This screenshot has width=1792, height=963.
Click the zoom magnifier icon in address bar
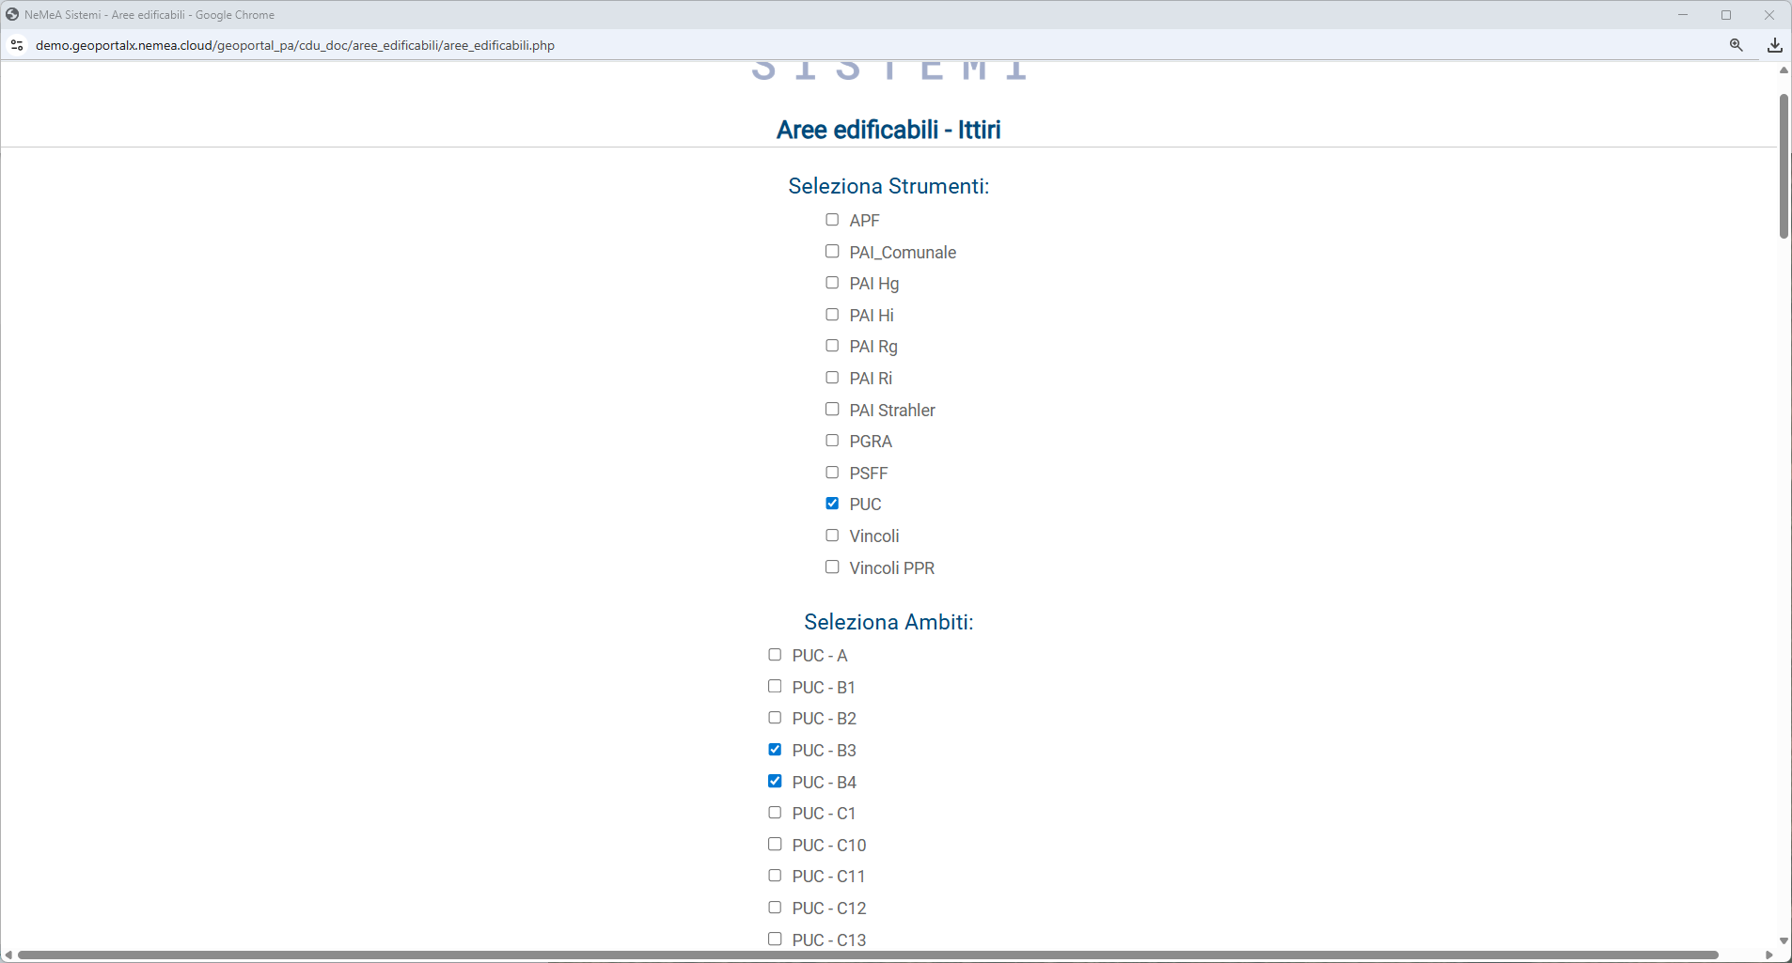click(x=1736, y=45)
